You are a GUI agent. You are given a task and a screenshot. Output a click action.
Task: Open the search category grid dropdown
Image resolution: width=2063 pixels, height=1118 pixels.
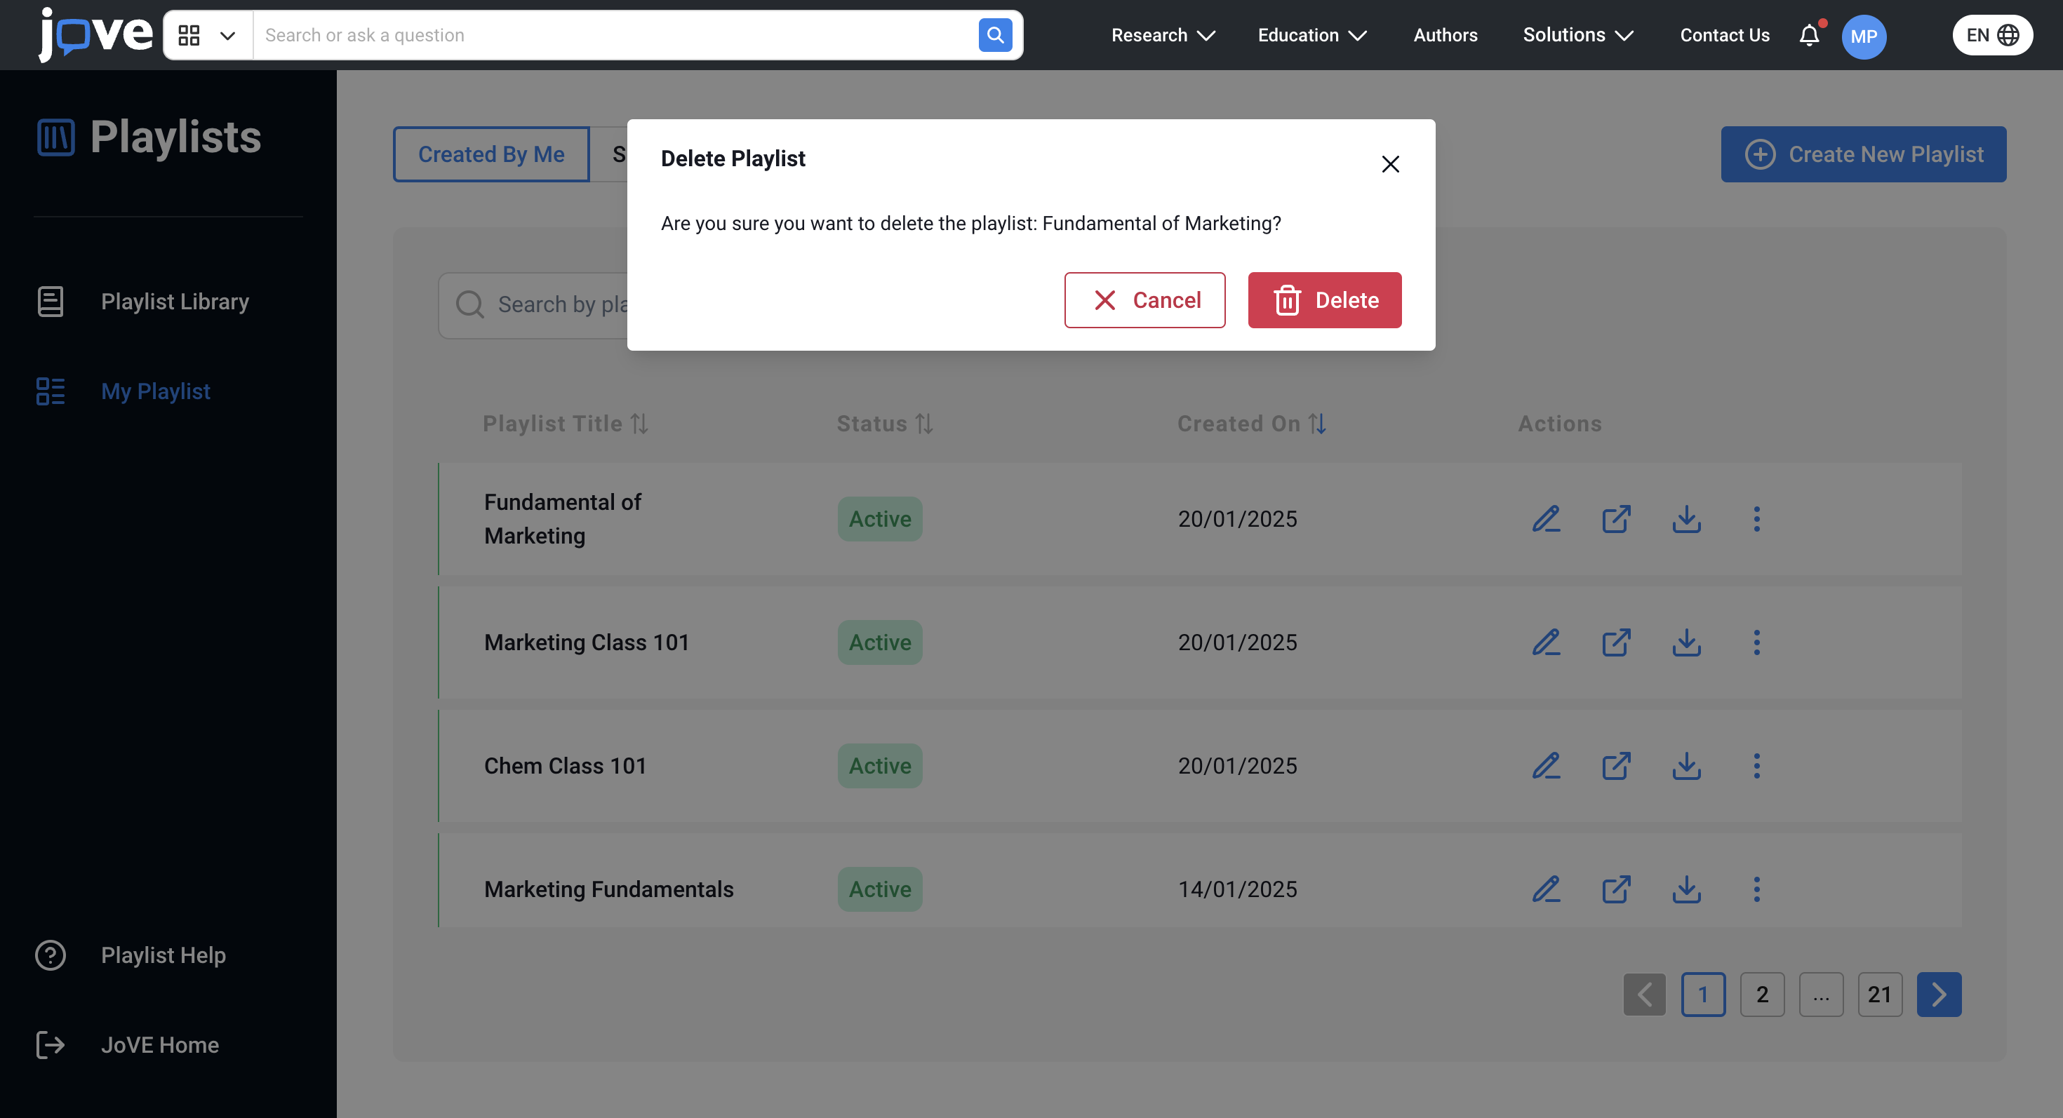point(208,35)
